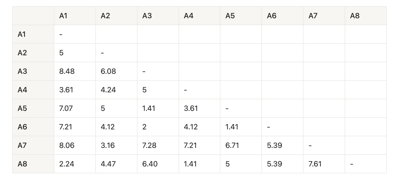400x181 pixels.
Task: Click the 7.61 value
Action: [x=315, y=164]
